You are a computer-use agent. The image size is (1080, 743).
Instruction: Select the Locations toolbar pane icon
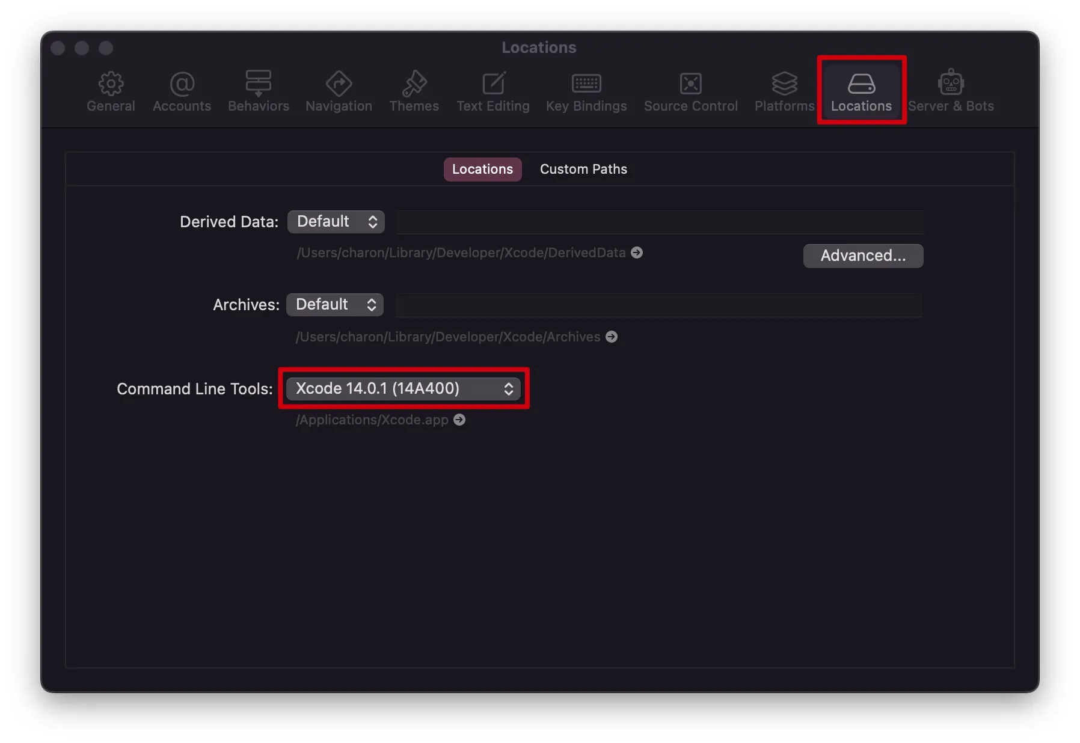point(861,91)
